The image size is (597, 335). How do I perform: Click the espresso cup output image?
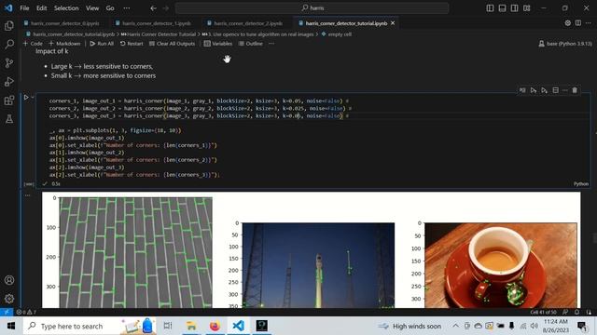coord(500,265)
